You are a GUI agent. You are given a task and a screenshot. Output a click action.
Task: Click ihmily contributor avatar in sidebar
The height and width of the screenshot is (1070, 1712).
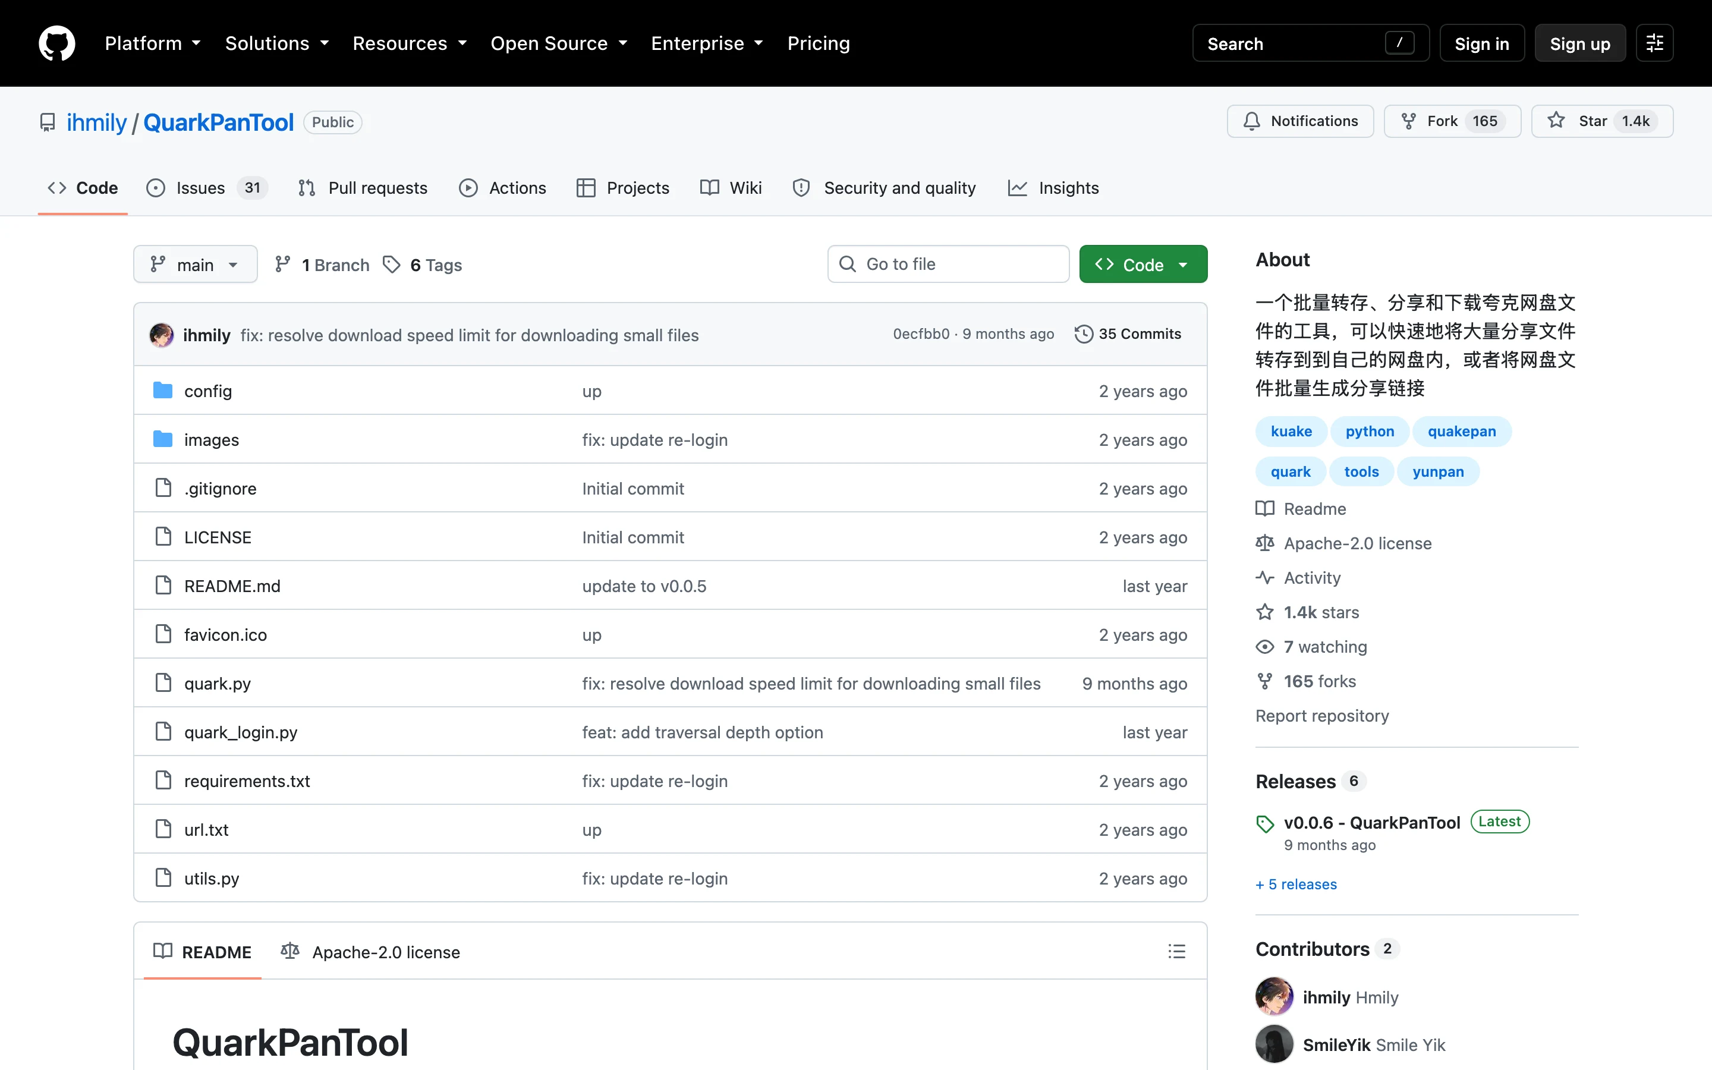click(1274, 996)
